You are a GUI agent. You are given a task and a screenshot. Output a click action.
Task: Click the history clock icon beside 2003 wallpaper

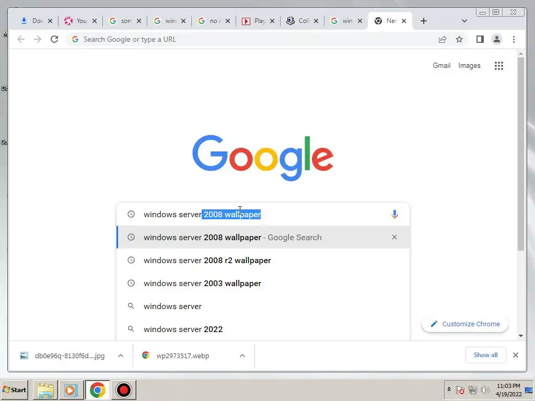[x=131, y=283]
